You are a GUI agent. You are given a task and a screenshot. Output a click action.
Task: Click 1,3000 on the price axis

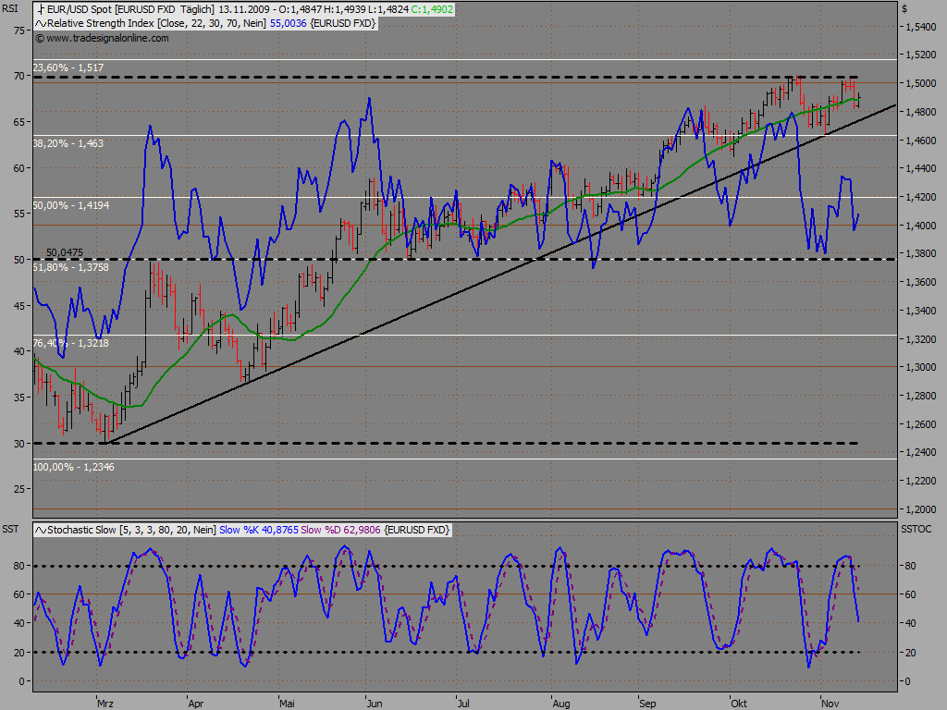[x=921, y=368]
